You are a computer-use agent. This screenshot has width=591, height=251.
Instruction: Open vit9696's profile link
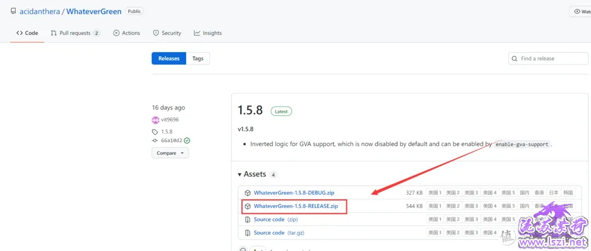click(170, 119)
